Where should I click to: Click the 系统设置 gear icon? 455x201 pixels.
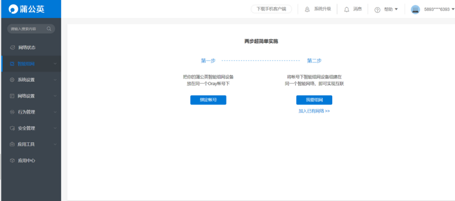(12, 80)
